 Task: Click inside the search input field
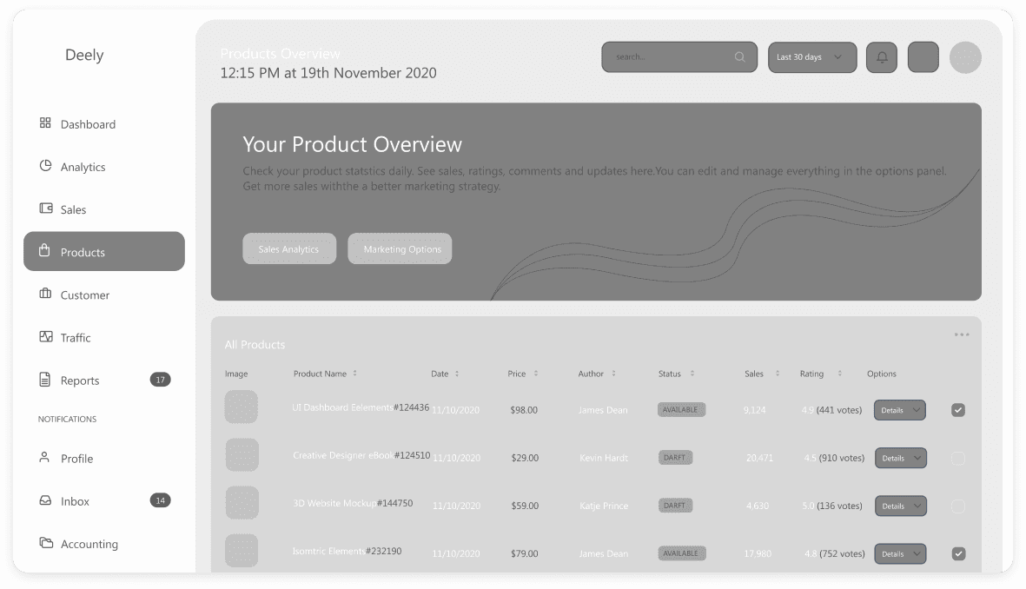(x=669, y=56)
